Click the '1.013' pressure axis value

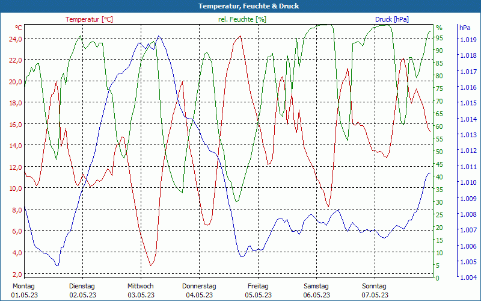(468, 135)
